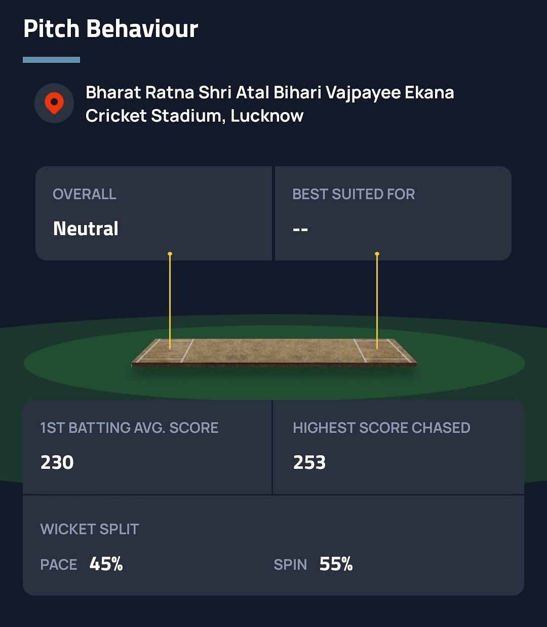Image resolution: width=547 pixels, height=627 pixels.
Task: Click the Spin label in wicket split
Action: 290,565
